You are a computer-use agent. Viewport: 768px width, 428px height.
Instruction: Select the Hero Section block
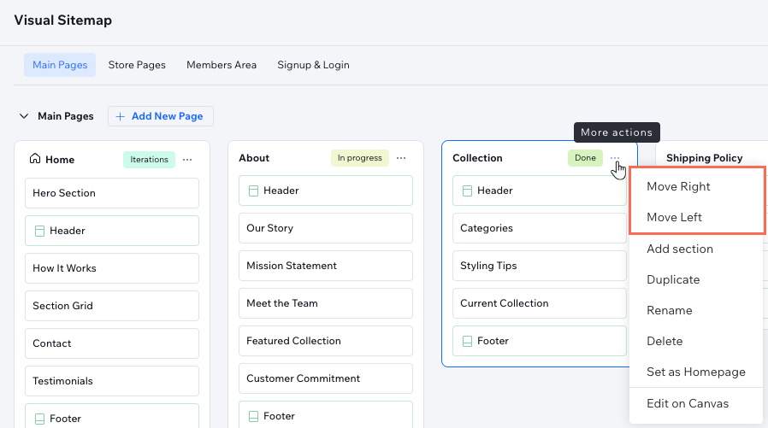112,193
